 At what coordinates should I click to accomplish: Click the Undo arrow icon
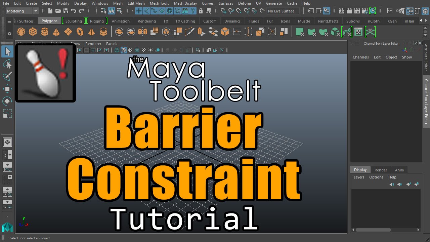coord(74,11)
